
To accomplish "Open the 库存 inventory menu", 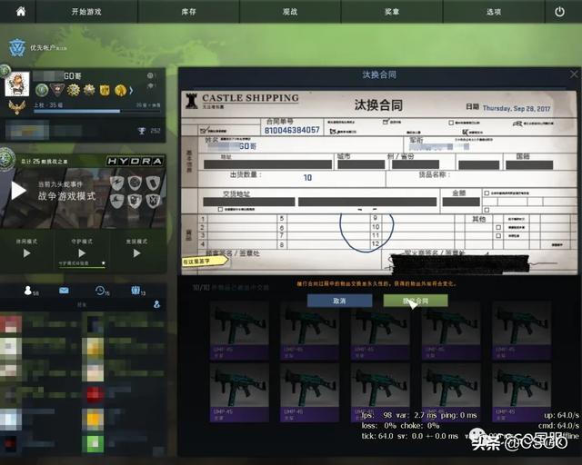I will click(x=188, y=12).
